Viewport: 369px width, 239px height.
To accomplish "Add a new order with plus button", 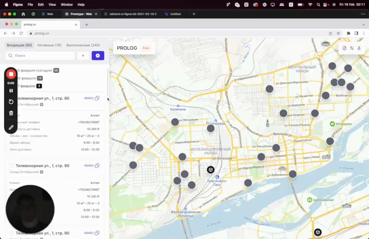I will click(x=83, y=56).
